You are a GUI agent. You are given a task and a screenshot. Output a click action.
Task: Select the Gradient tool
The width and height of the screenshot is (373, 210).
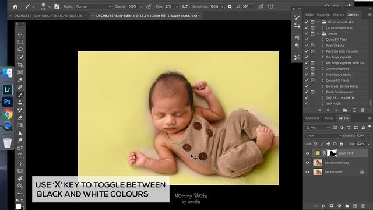click(x=20, y=125)
